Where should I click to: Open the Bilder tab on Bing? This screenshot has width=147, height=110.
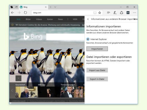[x=28, y=19]
